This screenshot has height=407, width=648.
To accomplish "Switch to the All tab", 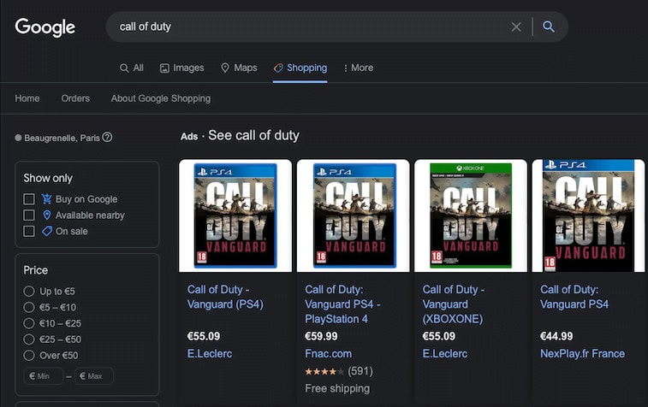I will click(x=132, y=68).
